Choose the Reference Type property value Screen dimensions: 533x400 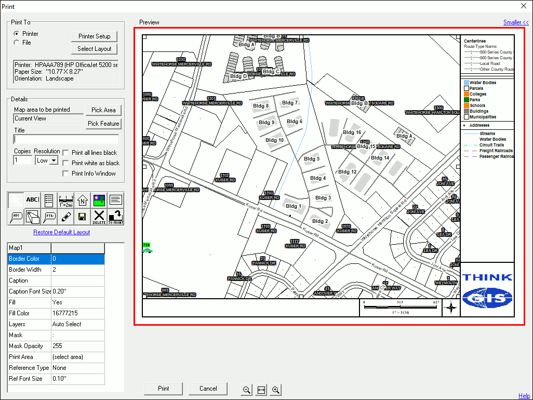[x=78, y=368]
